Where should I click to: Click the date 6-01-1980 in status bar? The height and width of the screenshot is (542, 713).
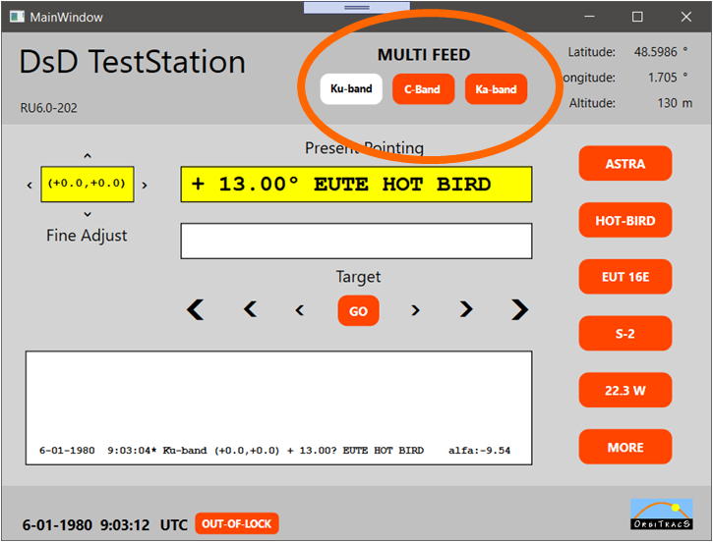57,525
